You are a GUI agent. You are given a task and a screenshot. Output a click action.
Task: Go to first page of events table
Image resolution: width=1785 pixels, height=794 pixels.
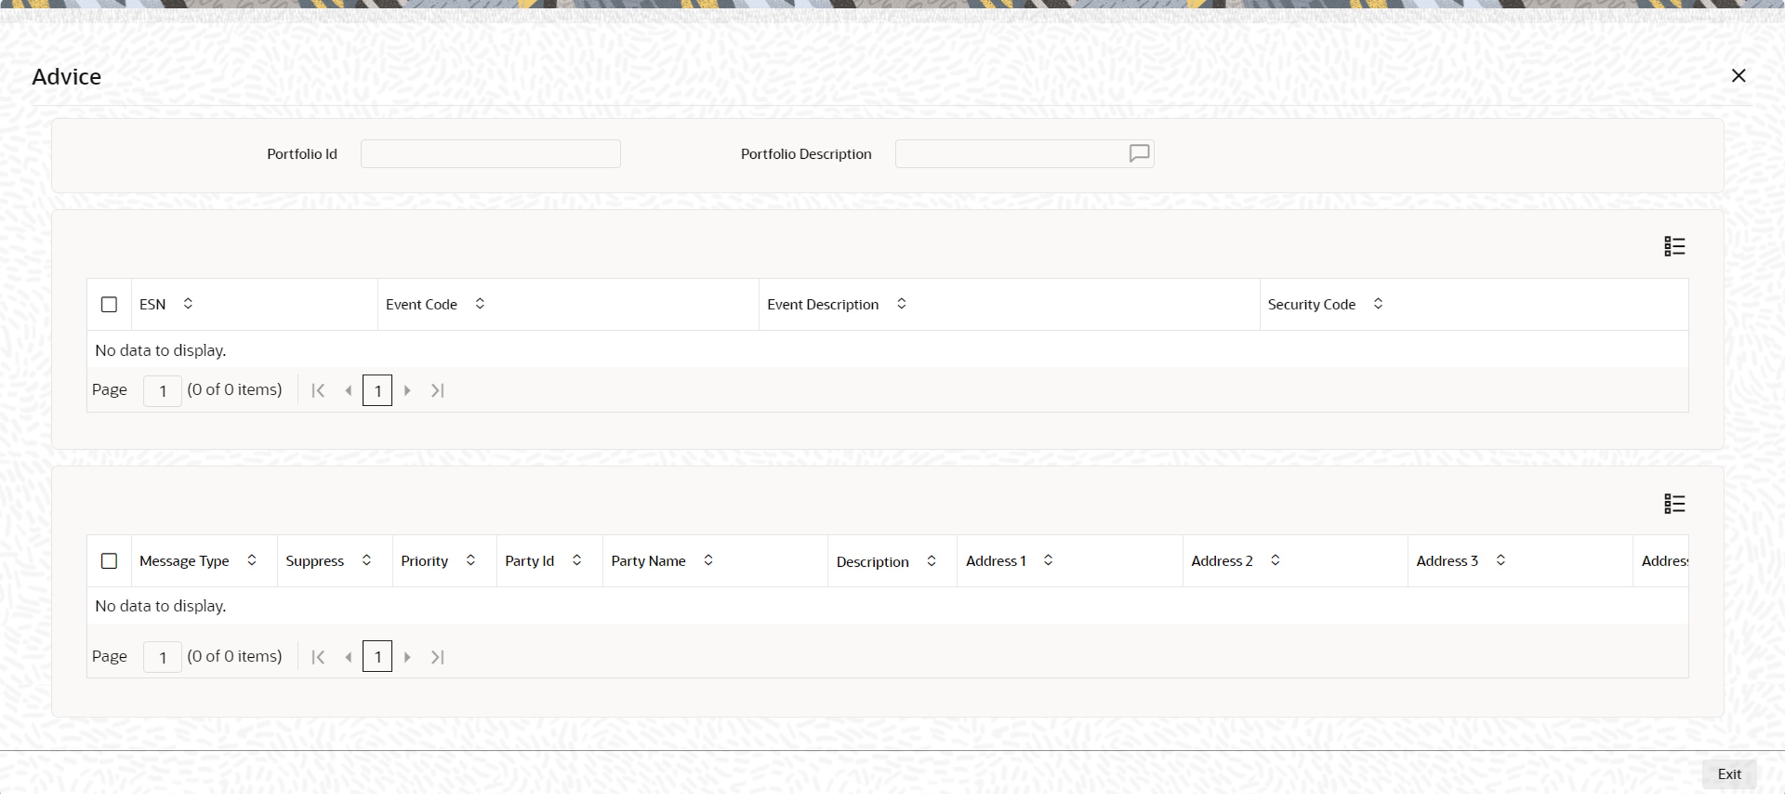[318, 390]
